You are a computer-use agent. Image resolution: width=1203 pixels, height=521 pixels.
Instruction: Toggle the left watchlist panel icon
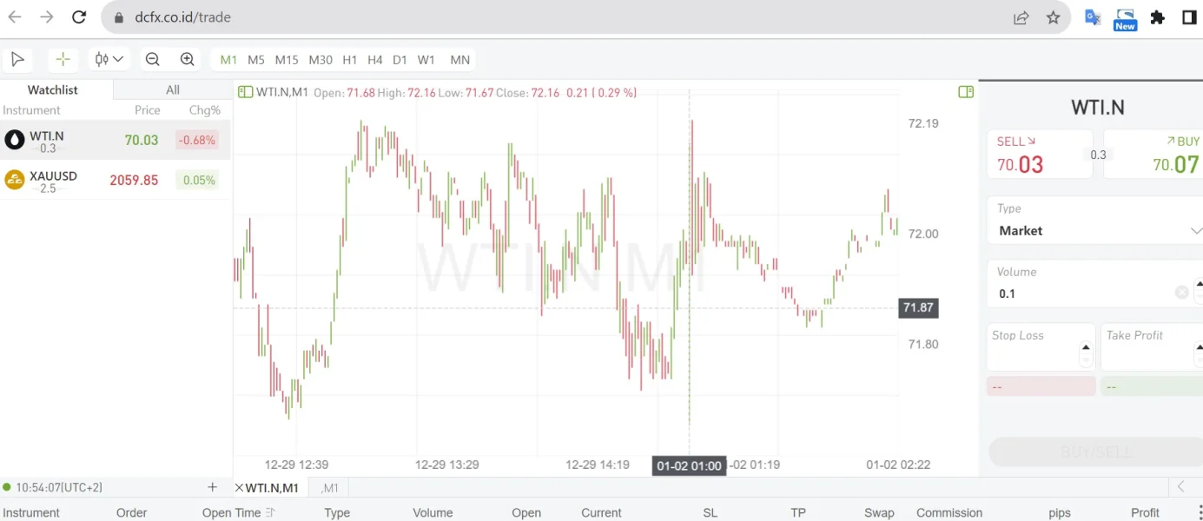[245, 92]
